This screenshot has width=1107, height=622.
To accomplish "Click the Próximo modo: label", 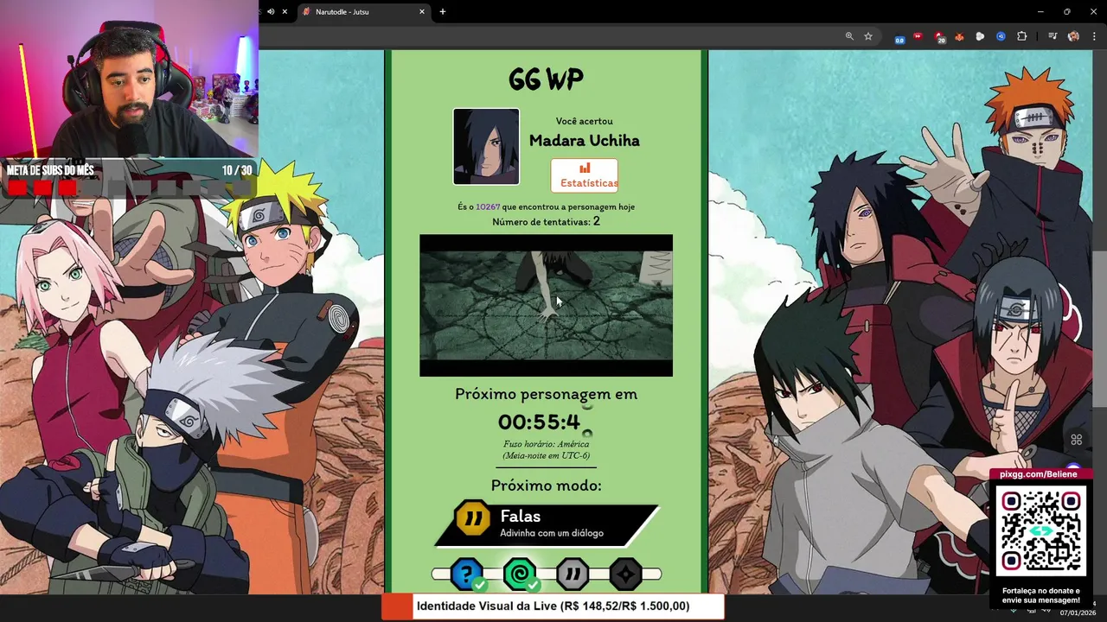I will 547,486.
